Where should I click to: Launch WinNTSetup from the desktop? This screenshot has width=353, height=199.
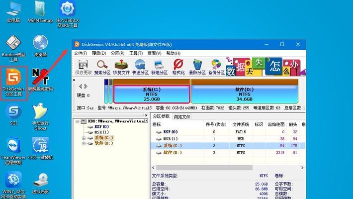click(x=40, y=12)
